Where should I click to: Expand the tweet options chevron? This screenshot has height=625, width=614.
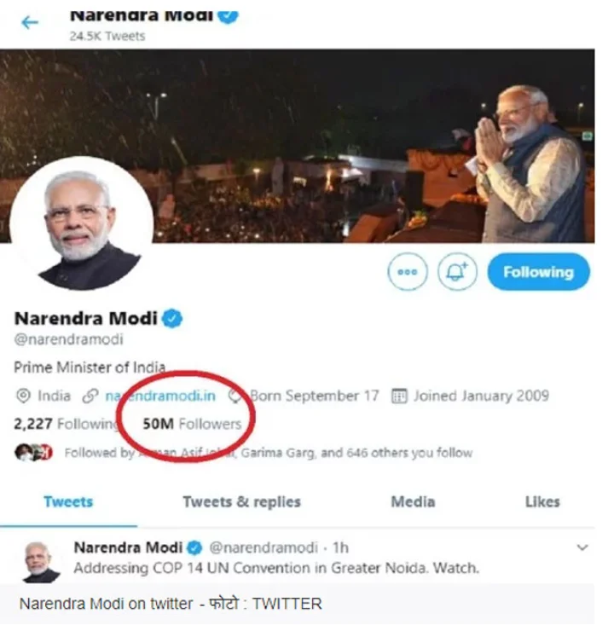582,547
